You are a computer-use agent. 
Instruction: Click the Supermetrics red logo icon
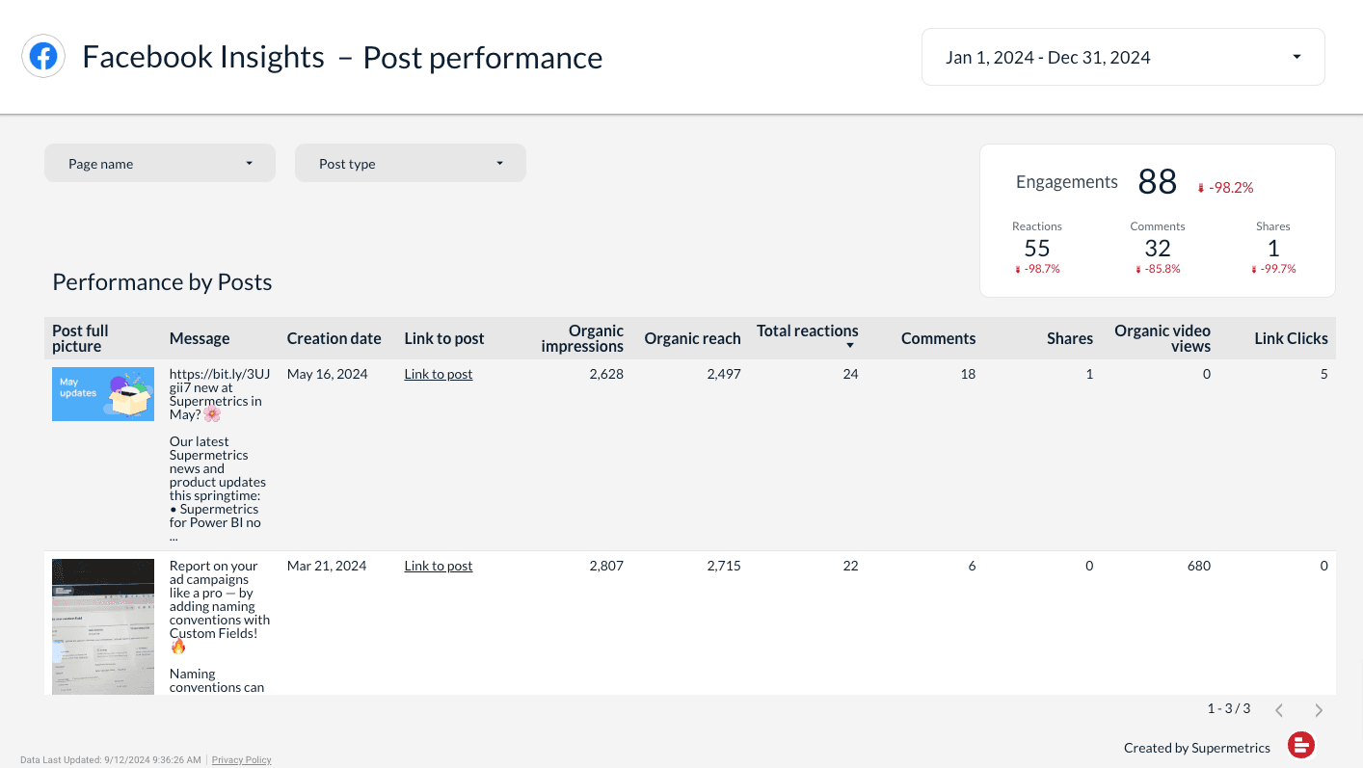click(x=1301, y=745)
